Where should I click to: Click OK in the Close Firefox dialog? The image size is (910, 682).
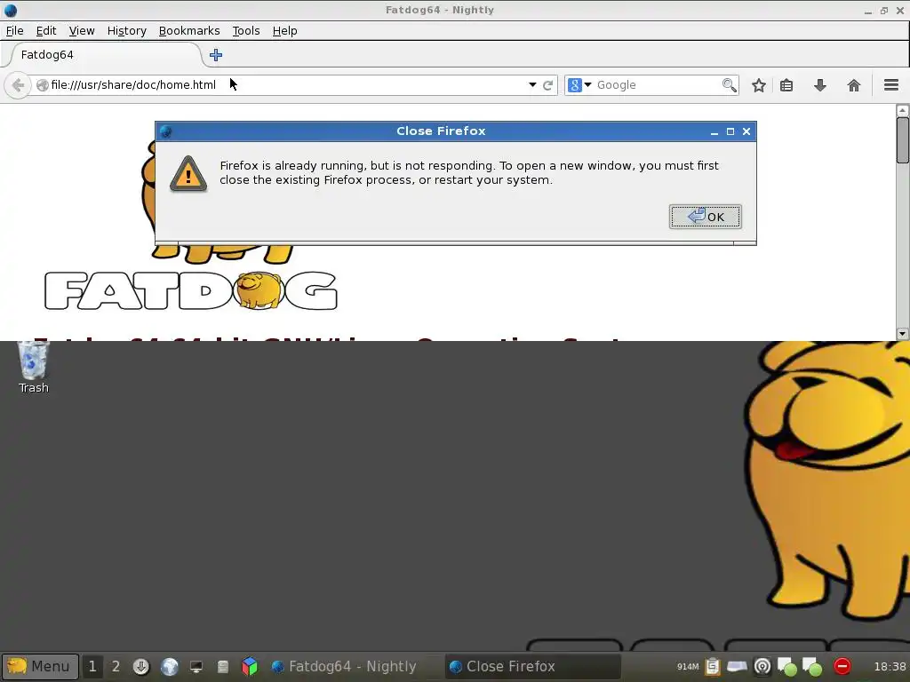pos(705,217)
